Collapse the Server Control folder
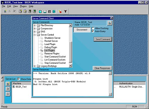This screenshot has height=109, width=149. click(34, 35)
